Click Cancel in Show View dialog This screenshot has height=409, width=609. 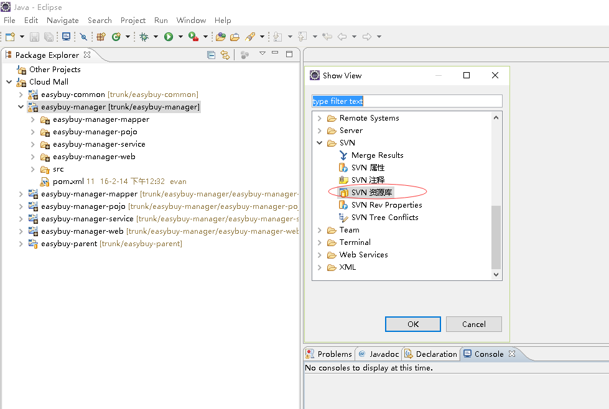tap(473, 324)
